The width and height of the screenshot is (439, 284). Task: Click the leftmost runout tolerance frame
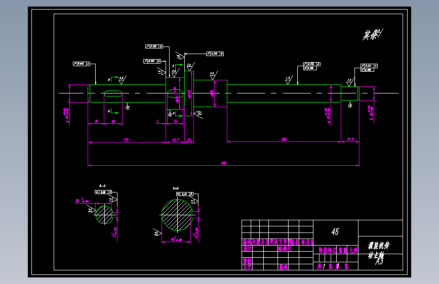[82, 64]
